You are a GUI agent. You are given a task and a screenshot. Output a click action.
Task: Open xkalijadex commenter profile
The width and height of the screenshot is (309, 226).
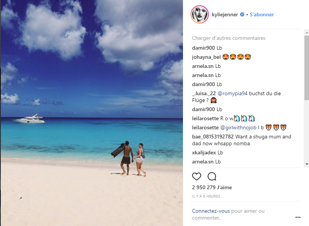click(x=204, y=152)
